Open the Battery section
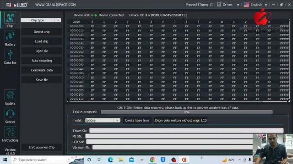This screenshot has width=293, height=164. coord(10,39)
